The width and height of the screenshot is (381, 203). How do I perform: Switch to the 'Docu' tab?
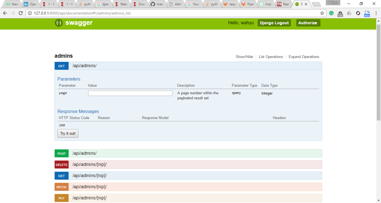[139, 4]
